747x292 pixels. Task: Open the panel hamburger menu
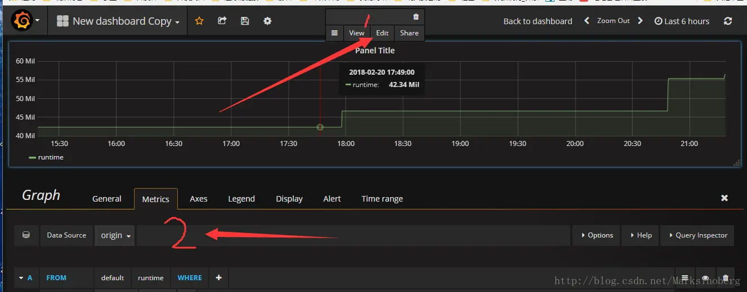point(334,33)
